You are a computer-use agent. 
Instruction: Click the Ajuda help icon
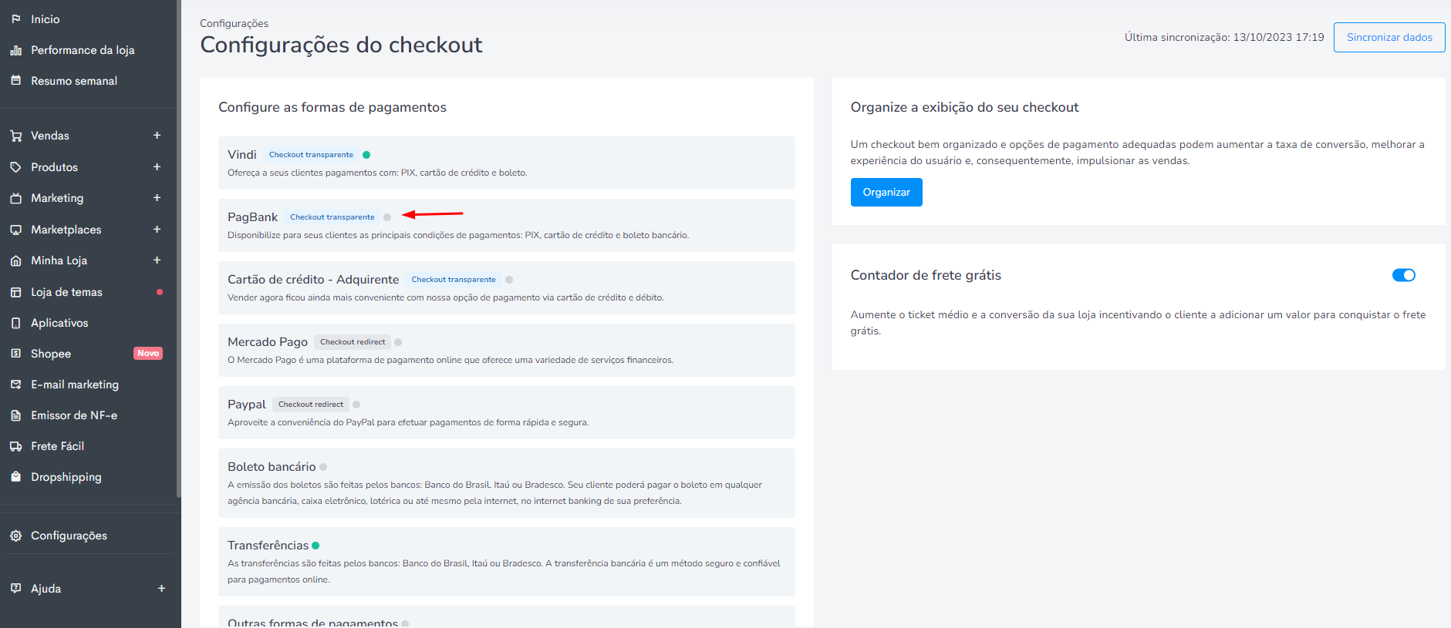tap(15, 589)
